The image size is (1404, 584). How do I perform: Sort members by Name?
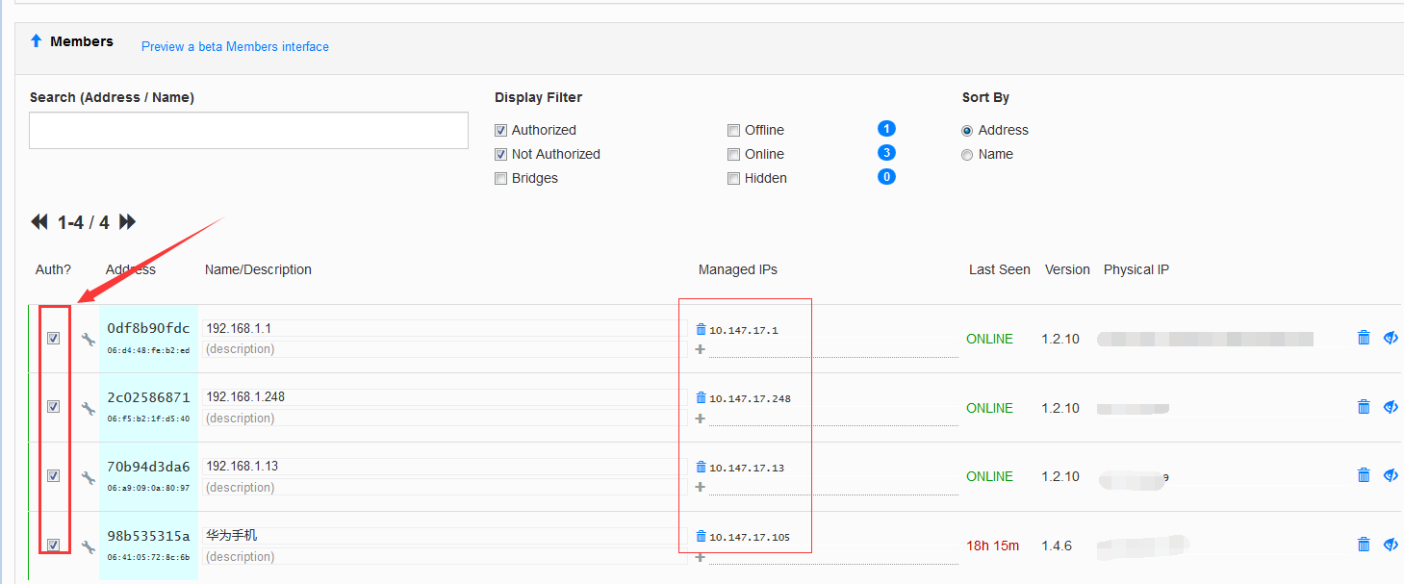(967, 155)
